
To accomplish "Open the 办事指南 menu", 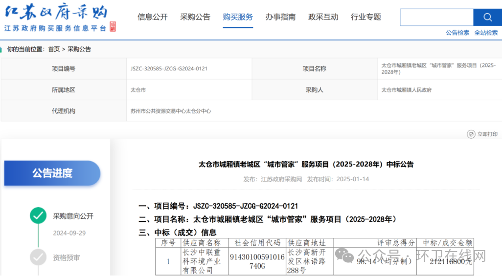I will [280, 17].
